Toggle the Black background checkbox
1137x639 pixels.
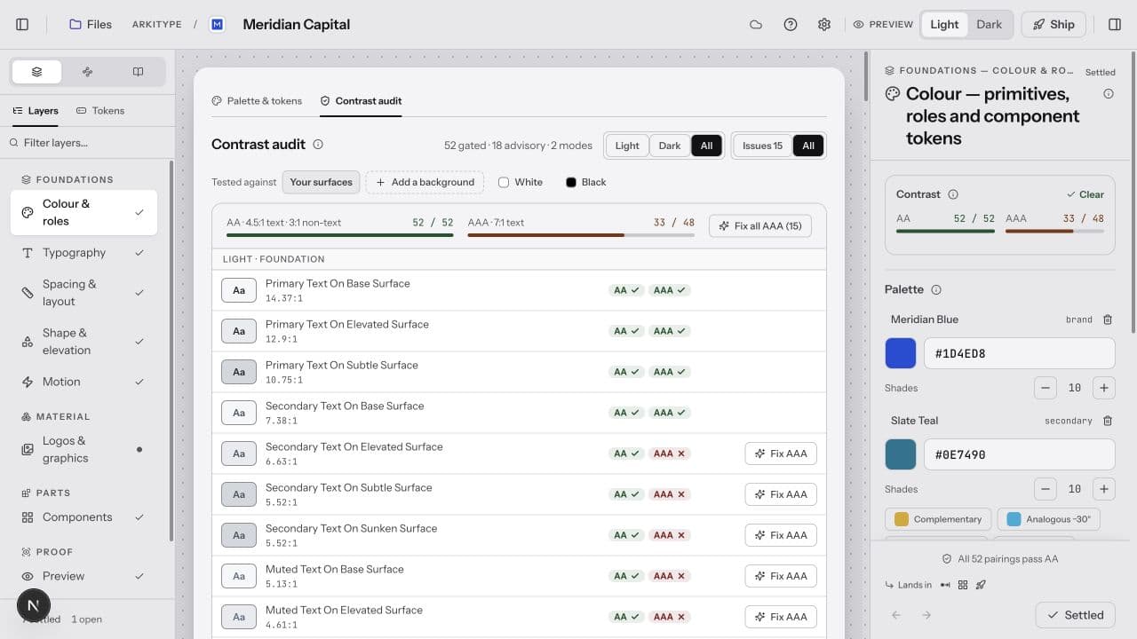[571, 183]
